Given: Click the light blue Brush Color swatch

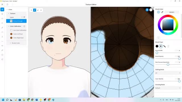Looking at the screenshot, I should click(x=158, y=12).
